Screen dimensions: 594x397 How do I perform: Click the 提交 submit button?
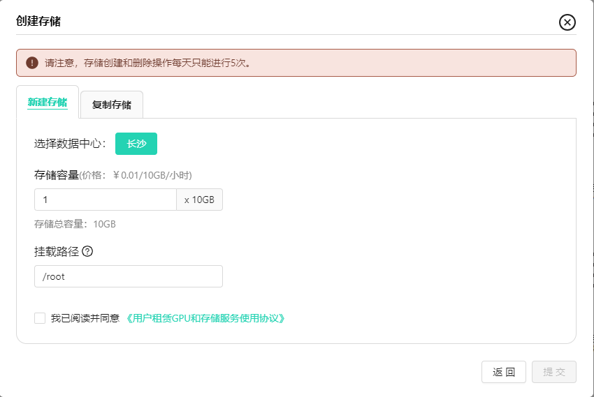(x=554, y=372)
